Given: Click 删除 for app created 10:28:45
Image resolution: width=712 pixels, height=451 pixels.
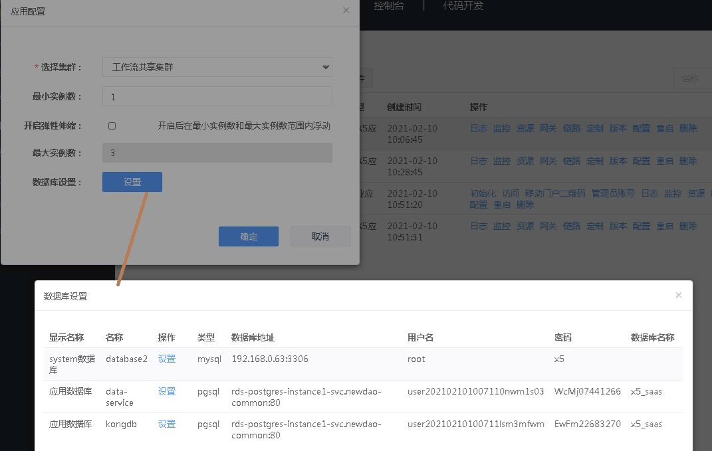Looking at the screenshot, I should point(688,161).
